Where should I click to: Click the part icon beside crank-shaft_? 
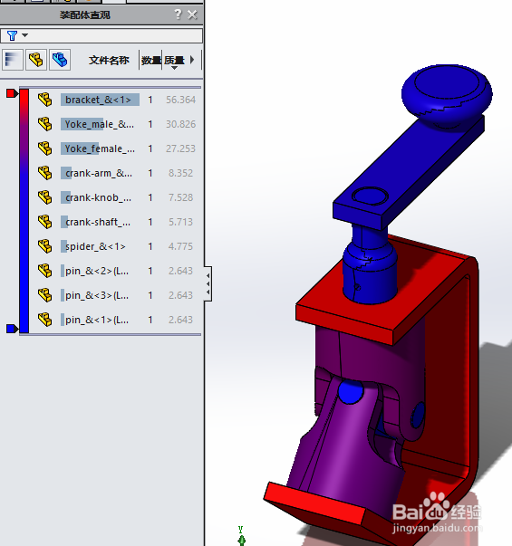[45, 222]
